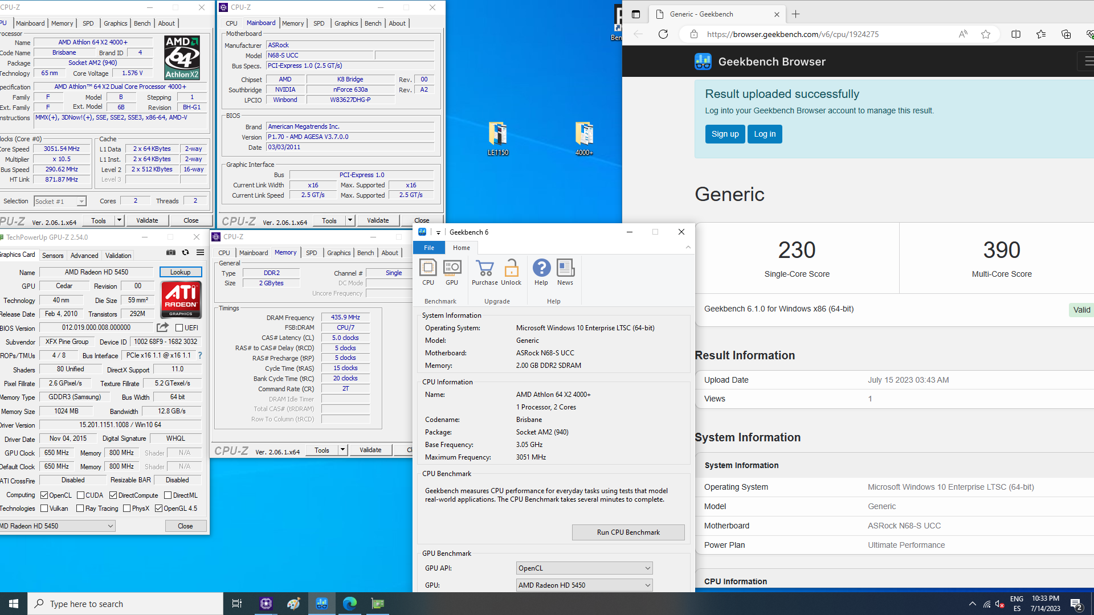
Task: Toggle Vulkan checkbox in GPU-Z
Action: point(44,509)
